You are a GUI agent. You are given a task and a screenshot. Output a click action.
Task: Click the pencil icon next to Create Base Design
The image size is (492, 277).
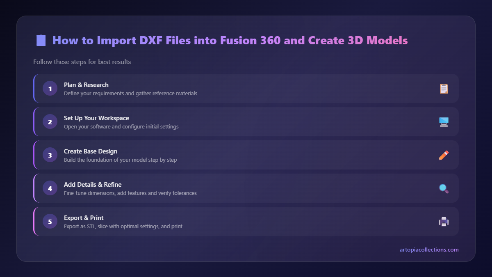click(x=444, y=155)
